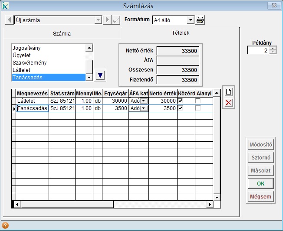The height and width of the screenshot is (231, 283).
Task: Click the checkmark confirm icon in toolbar
Action: point(116,20)
